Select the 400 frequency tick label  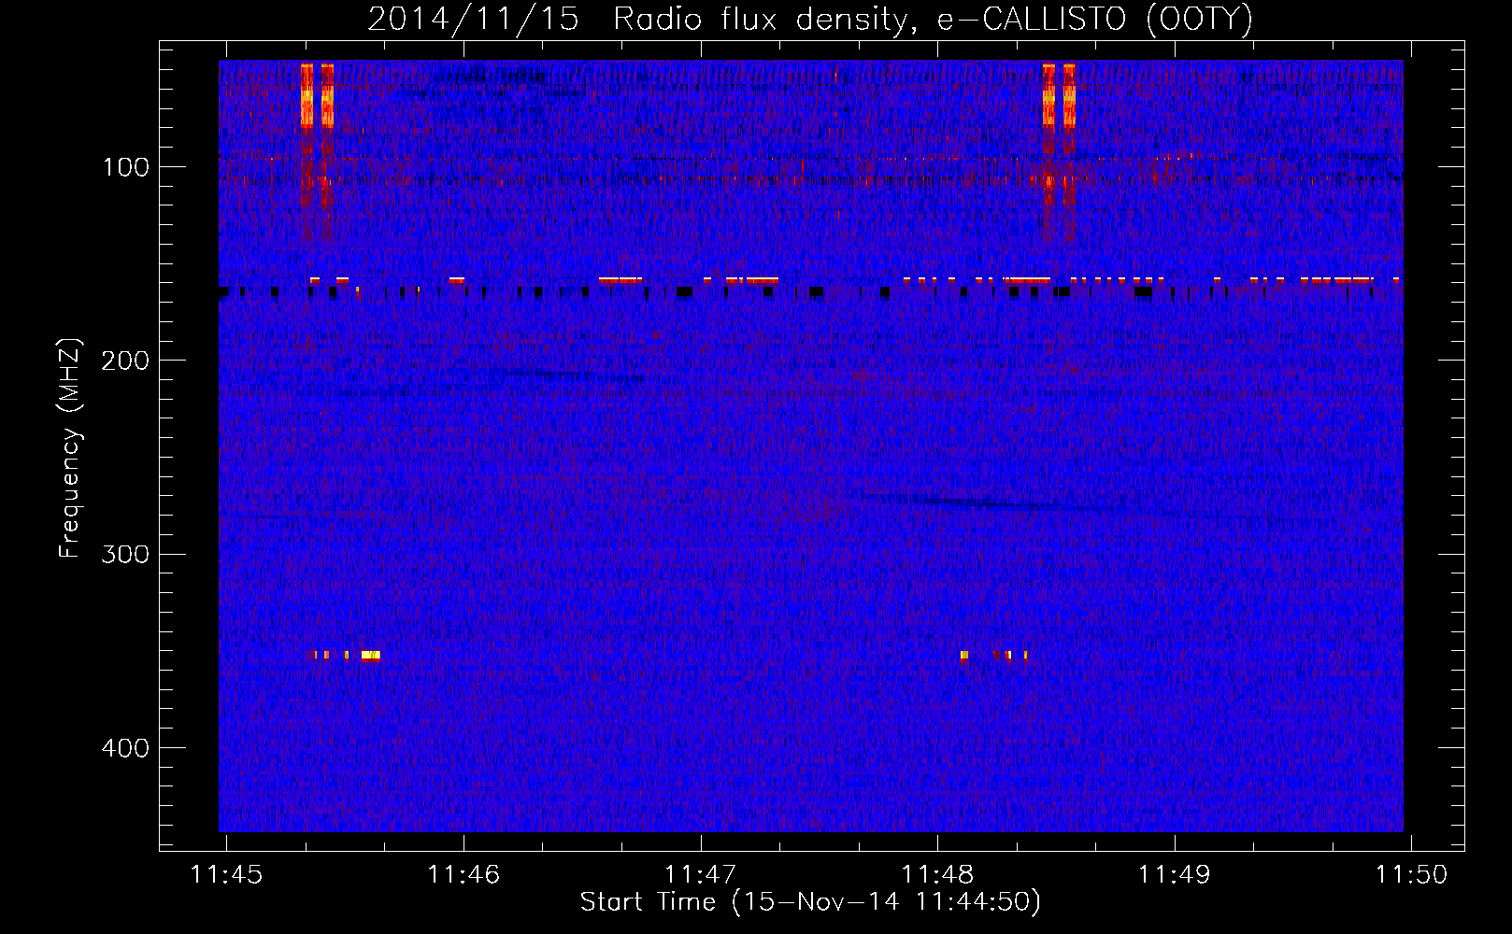pos(126,748)
